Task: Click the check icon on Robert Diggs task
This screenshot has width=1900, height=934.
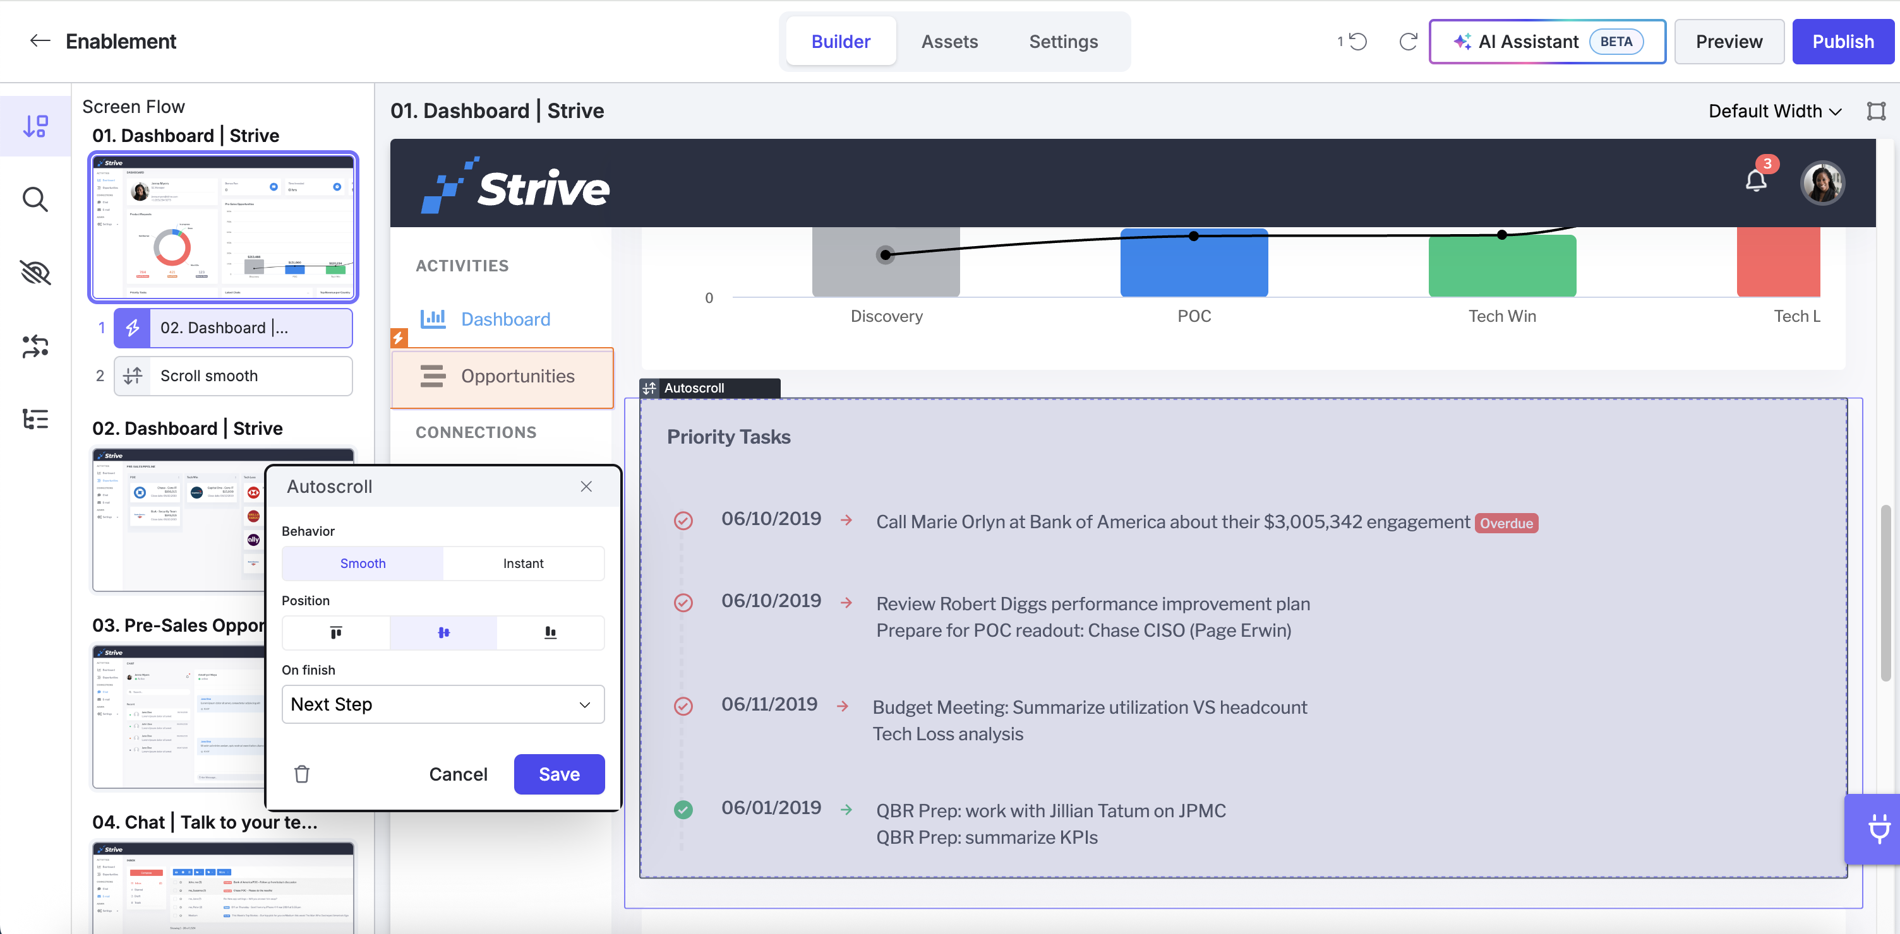Action: point(683,603)
